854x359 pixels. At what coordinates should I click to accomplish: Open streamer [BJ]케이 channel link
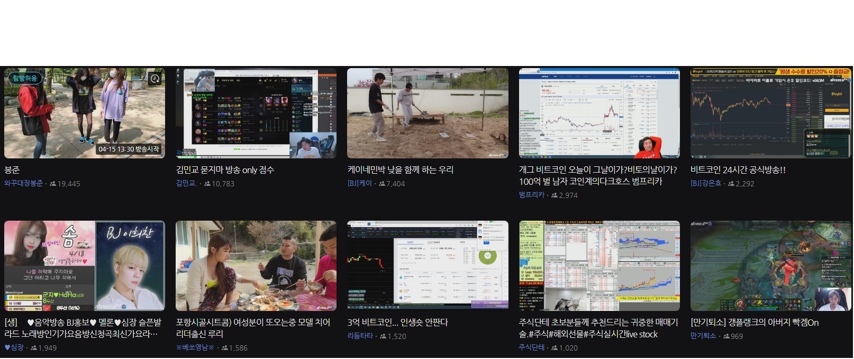coord(360,183)
